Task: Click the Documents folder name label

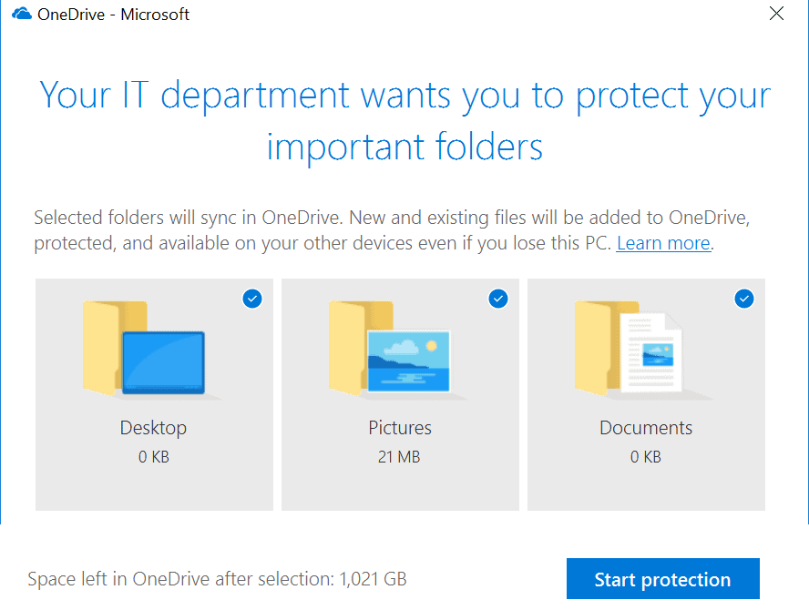Action: click(x=646, y=428)
